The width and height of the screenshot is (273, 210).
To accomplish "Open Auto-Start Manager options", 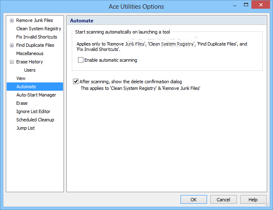I will pyautogui.click(x=36, y=95).
